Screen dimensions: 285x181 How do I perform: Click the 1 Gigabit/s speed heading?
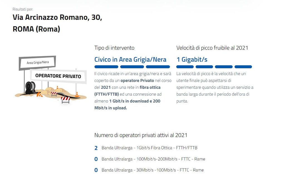pos(192,59)
